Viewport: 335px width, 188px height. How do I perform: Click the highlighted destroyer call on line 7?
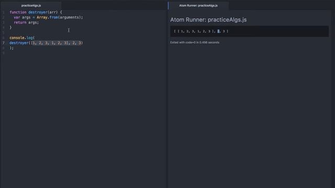click(46, 43)
